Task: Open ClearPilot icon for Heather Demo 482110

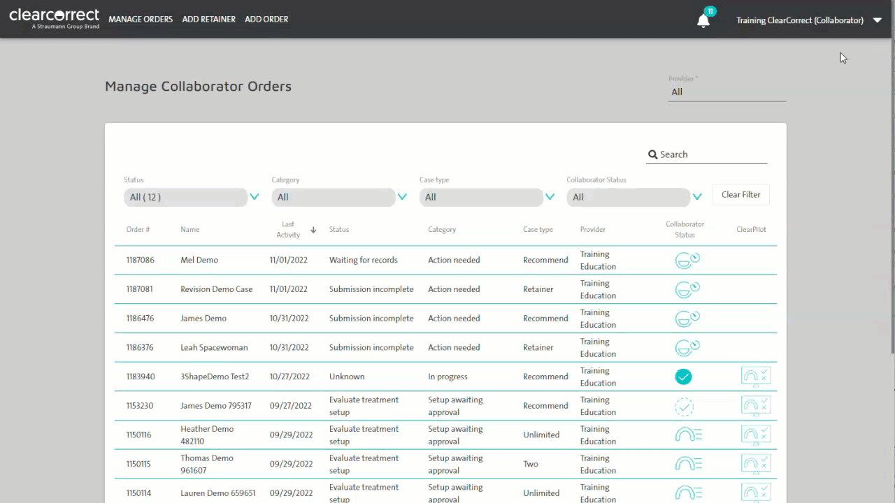Action: pyautogui.click(x=756, y=435)
